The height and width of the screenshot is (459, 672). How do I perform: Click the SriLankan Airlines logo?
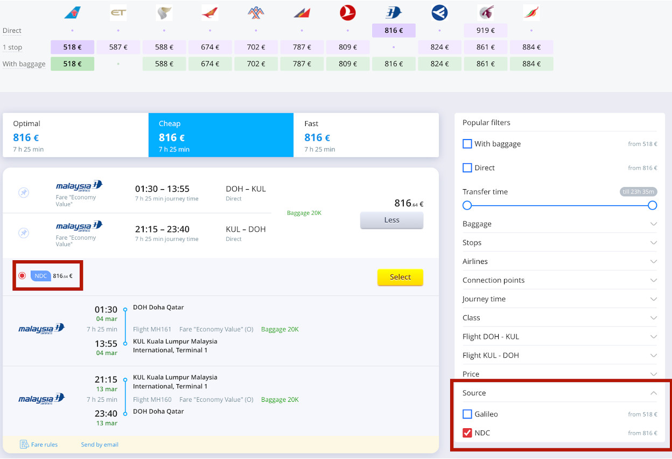click(531, 12)
